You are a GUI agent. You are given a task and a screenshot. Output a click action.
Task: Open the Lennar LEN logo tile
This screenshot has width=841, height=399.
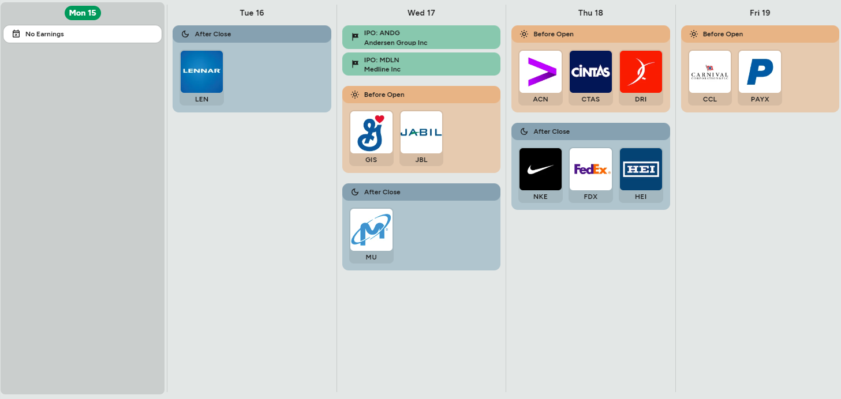(x=201, y=72)
